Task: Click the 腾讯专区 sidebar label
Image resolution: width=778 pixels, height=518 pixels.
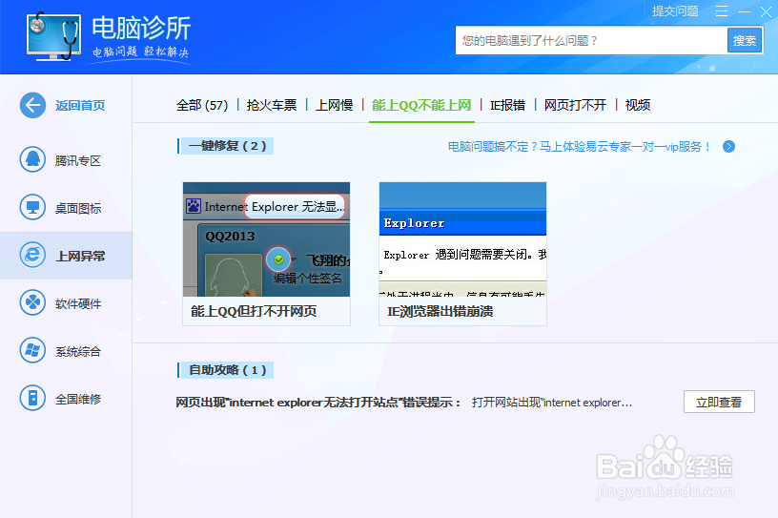Action: (78, 160)
